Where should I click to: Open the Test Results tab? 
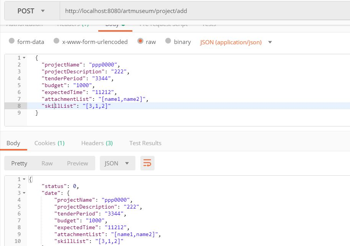tap(145, 143)
